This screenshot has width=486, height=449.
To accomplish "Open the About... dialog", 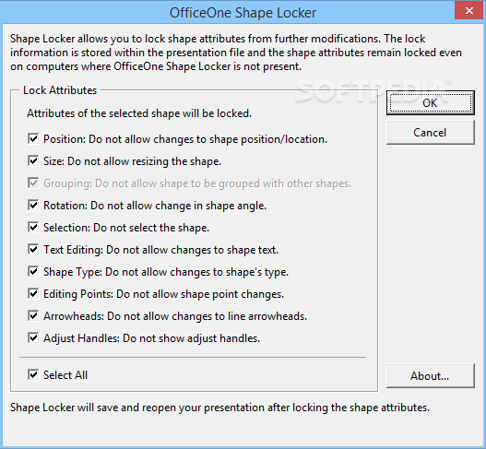I will (x=431, y=376).
